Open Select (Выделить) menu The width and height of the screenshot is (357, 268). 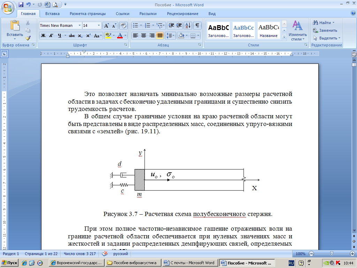click(327, 38)
